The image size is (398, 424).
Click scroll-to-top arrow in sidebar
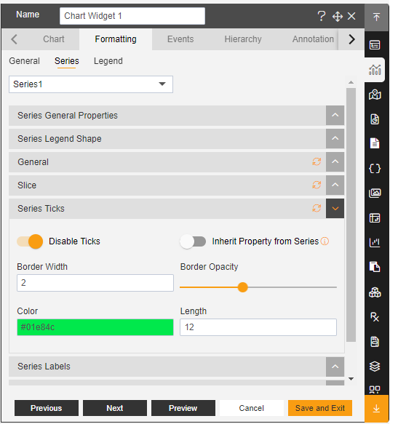tap(376, 17)
